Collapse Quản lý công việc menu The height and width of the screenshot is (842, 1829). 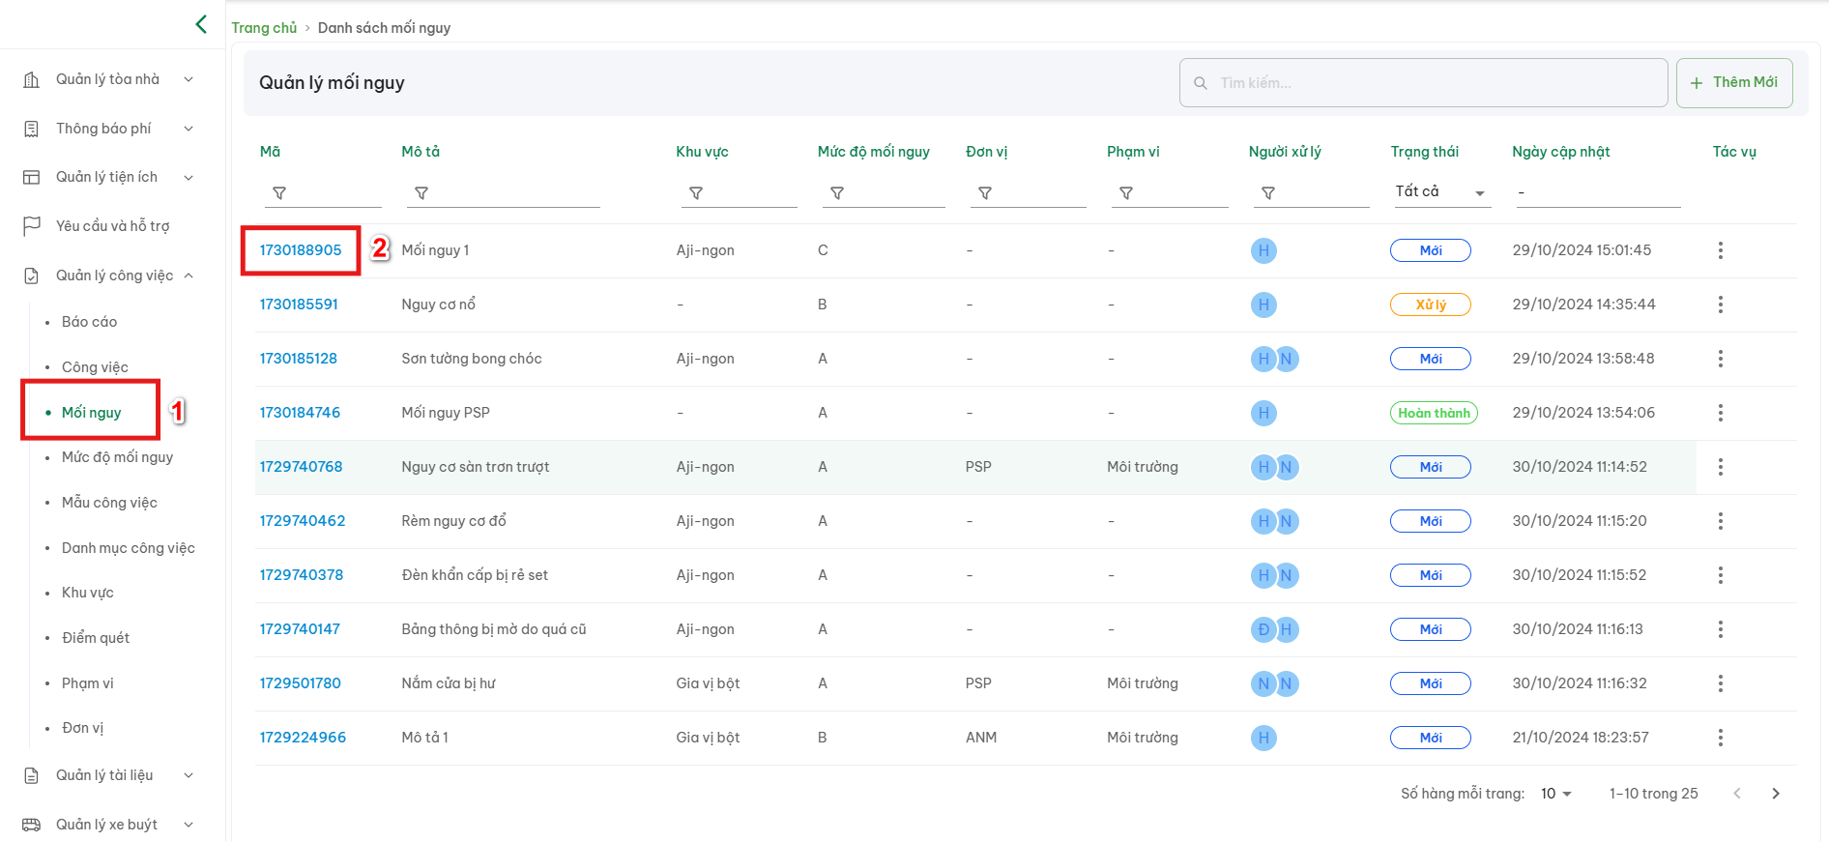[x=189, y=276]
